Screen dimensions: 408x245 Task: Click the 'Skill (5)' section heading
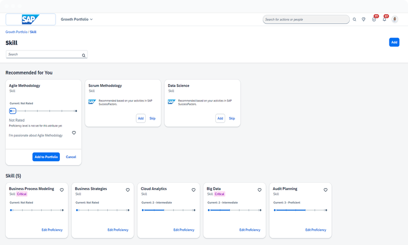[x=13, y=176]
